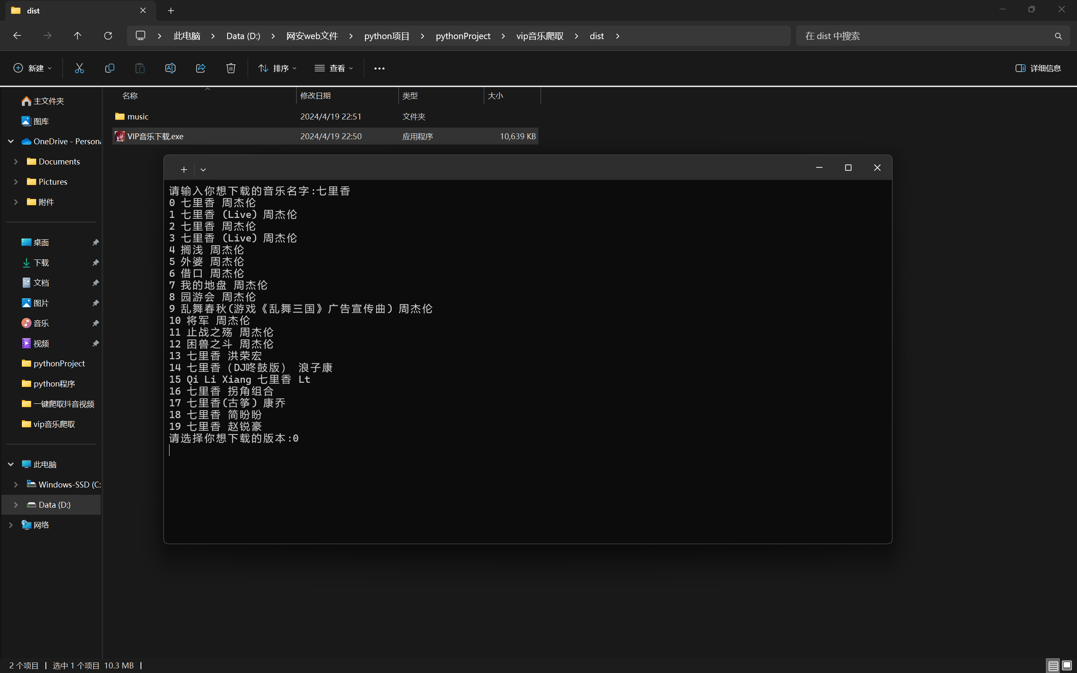The image size is (1077, 673).
Task: Open Music 音乐 quick access
Action: 35,323
